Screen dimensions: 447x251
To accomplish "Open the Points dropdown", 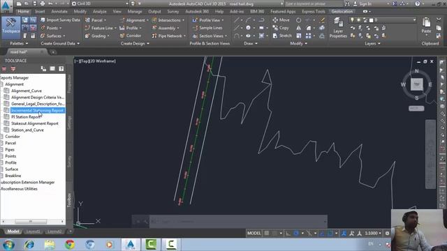I will tap(52, 28).
